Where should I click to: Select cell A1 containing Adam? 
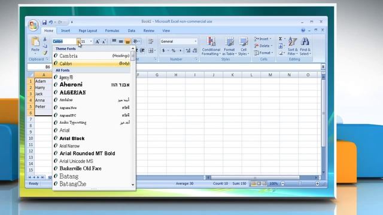[x=44, y=81]
